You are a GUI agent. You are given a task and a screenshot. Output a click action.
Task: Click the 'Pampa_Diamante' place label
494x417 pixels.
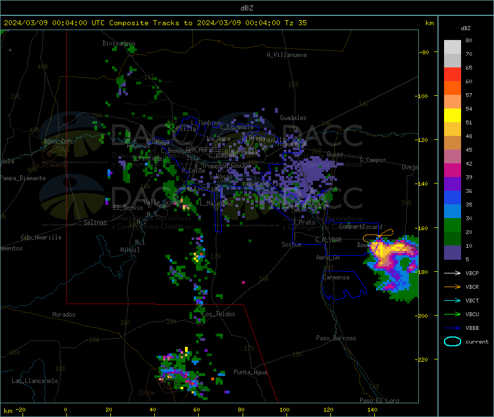(23, 178)
